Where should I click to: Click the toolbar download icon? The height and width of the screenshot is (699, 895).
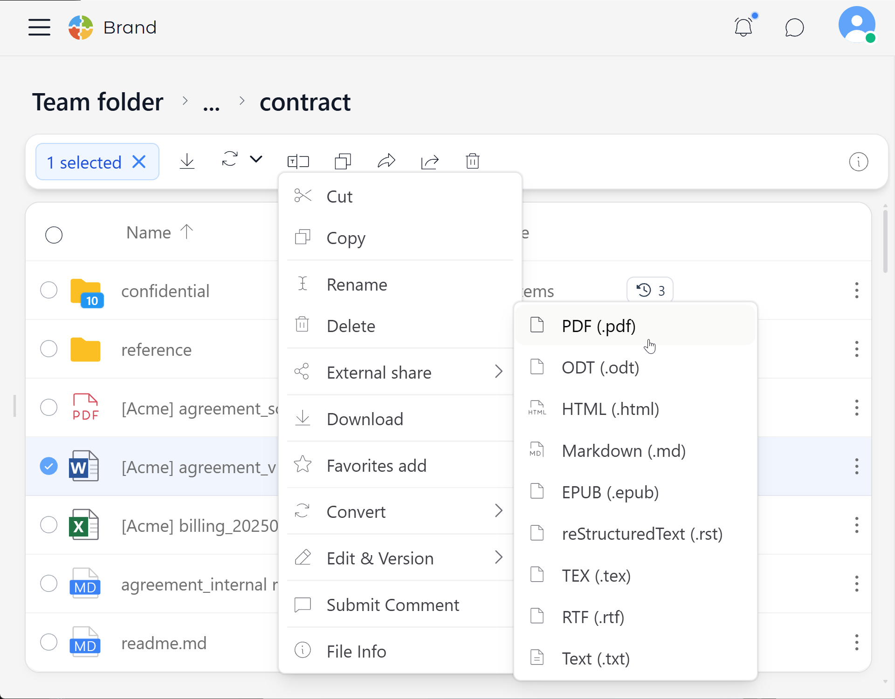[187, 162]
